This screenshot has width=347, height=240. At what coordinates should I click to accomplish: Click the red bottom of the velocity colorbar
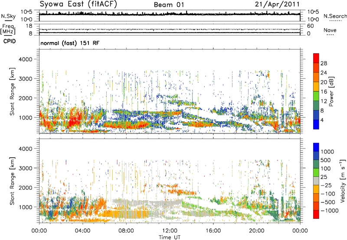[316, 214]
